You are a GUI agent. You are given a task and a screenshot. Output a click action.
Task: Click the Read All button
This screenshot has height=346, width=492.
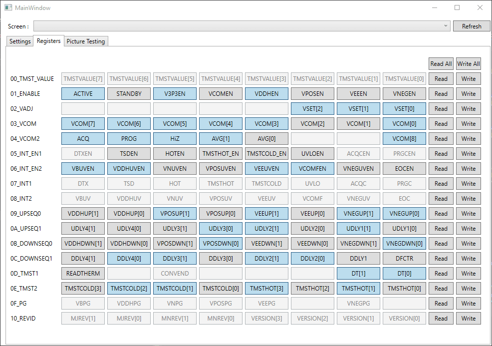click(x=441, y=63)
